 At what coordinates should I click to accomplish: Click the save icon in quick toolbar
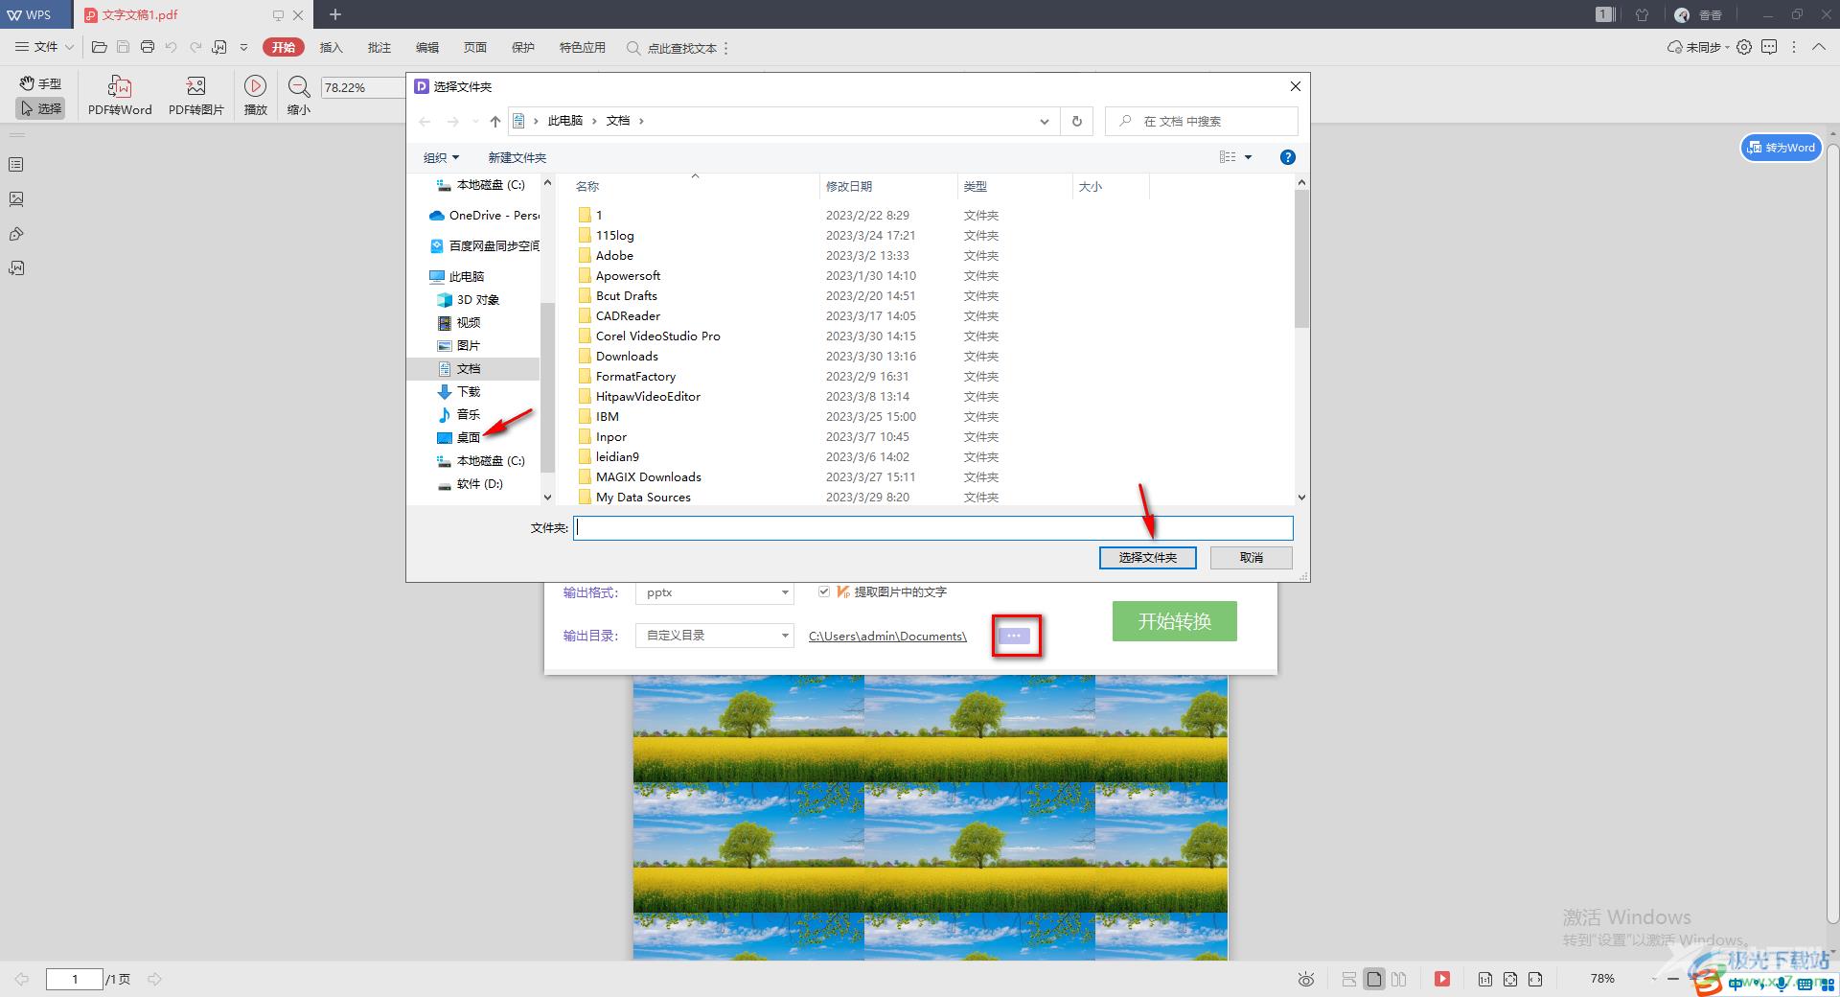(x=123, y=47)
